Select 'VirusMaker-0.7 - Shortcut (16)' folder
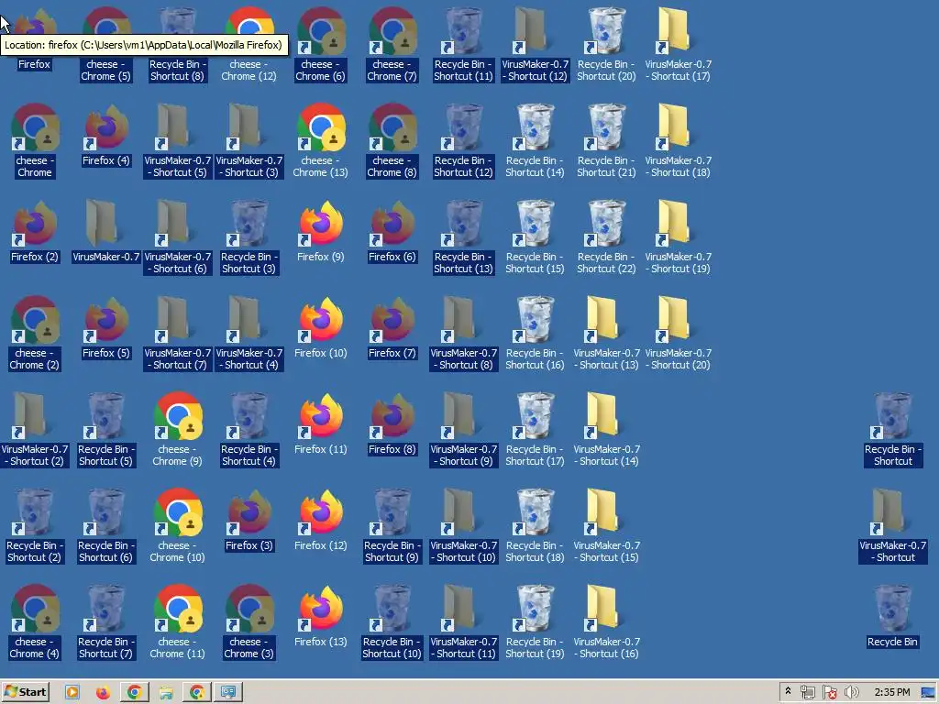Viewport: 939px width, 704px height. tap(606, 622)
